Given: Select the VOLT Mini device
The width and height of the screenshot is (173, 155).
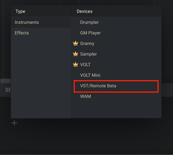Looking at the screenshot, I should [x=116, y=75].
